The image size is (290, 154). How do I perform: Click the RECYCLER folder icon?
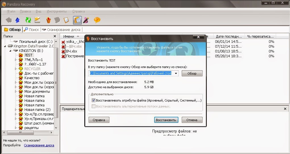point(21,69)
